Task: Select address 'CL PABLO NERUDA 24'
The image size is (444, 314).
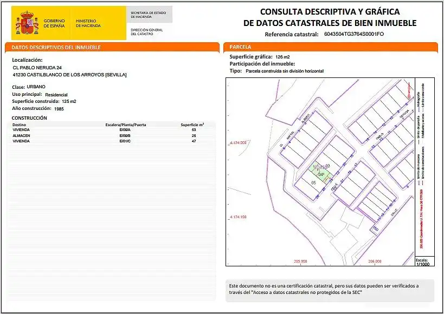Action: point(37,68)
